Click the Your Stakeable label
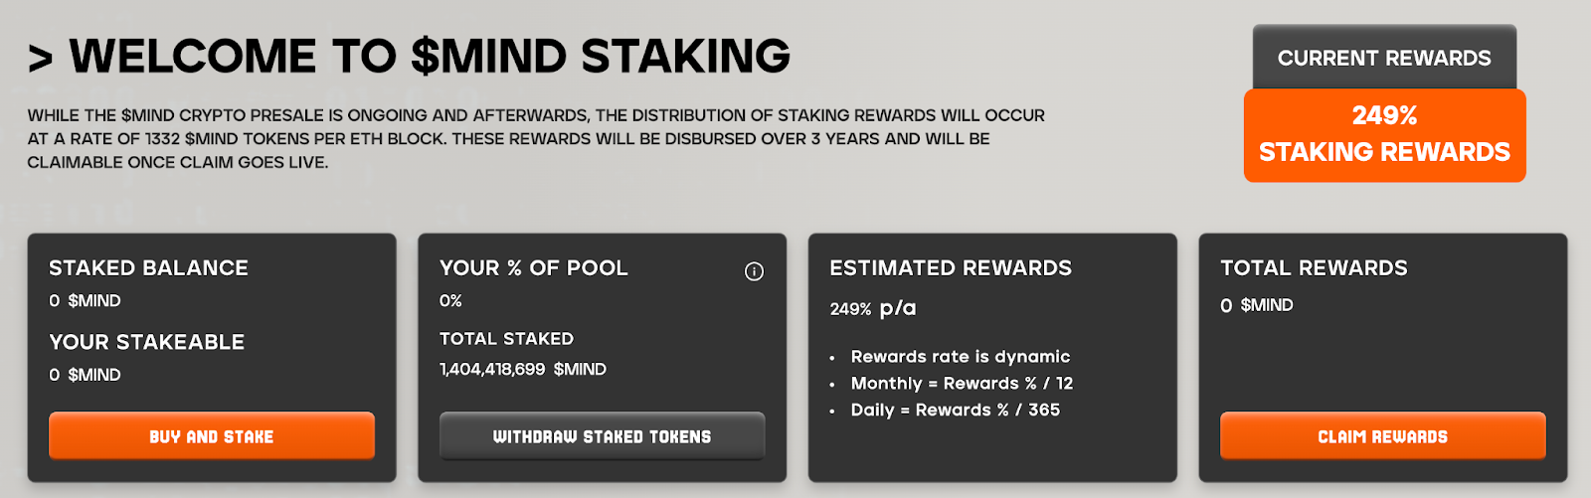The image size is (1591, 498). [x=147, y=342]
